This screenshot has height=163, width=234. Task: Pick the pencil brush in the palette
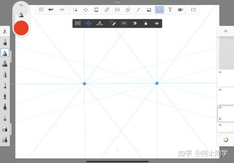pos(5,42)
